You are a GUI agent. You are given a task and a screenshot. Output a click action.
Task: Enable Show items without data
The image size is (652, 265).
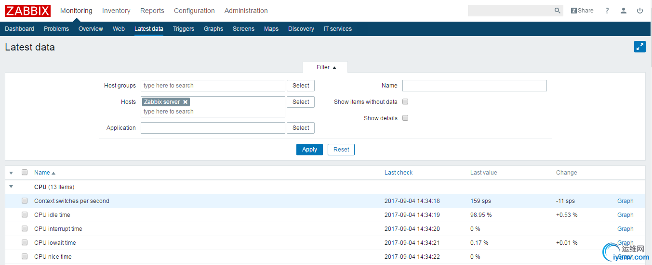[405, 101]
